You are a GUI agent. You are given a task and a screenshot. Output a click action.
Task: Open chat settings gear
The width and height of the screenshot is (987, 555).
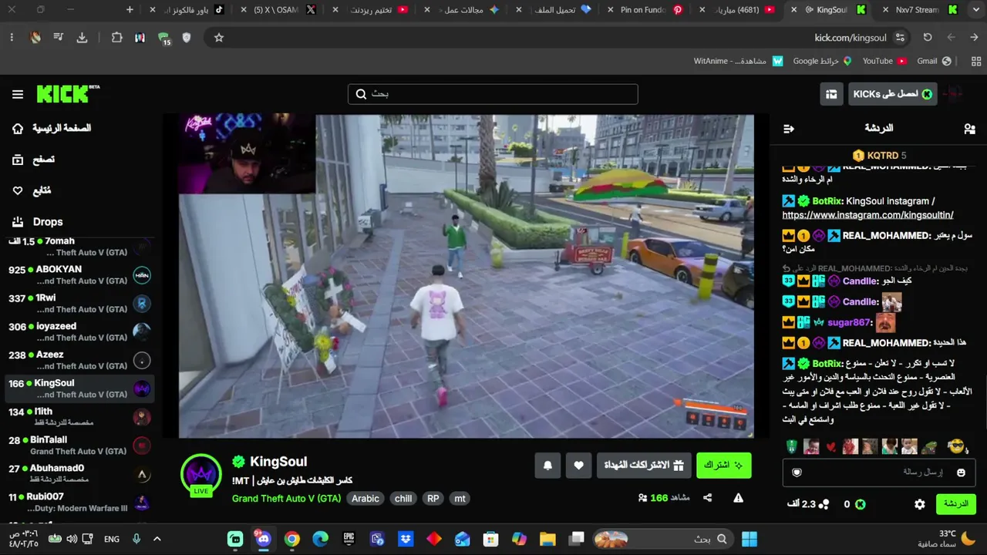click(x=920, y=504)
